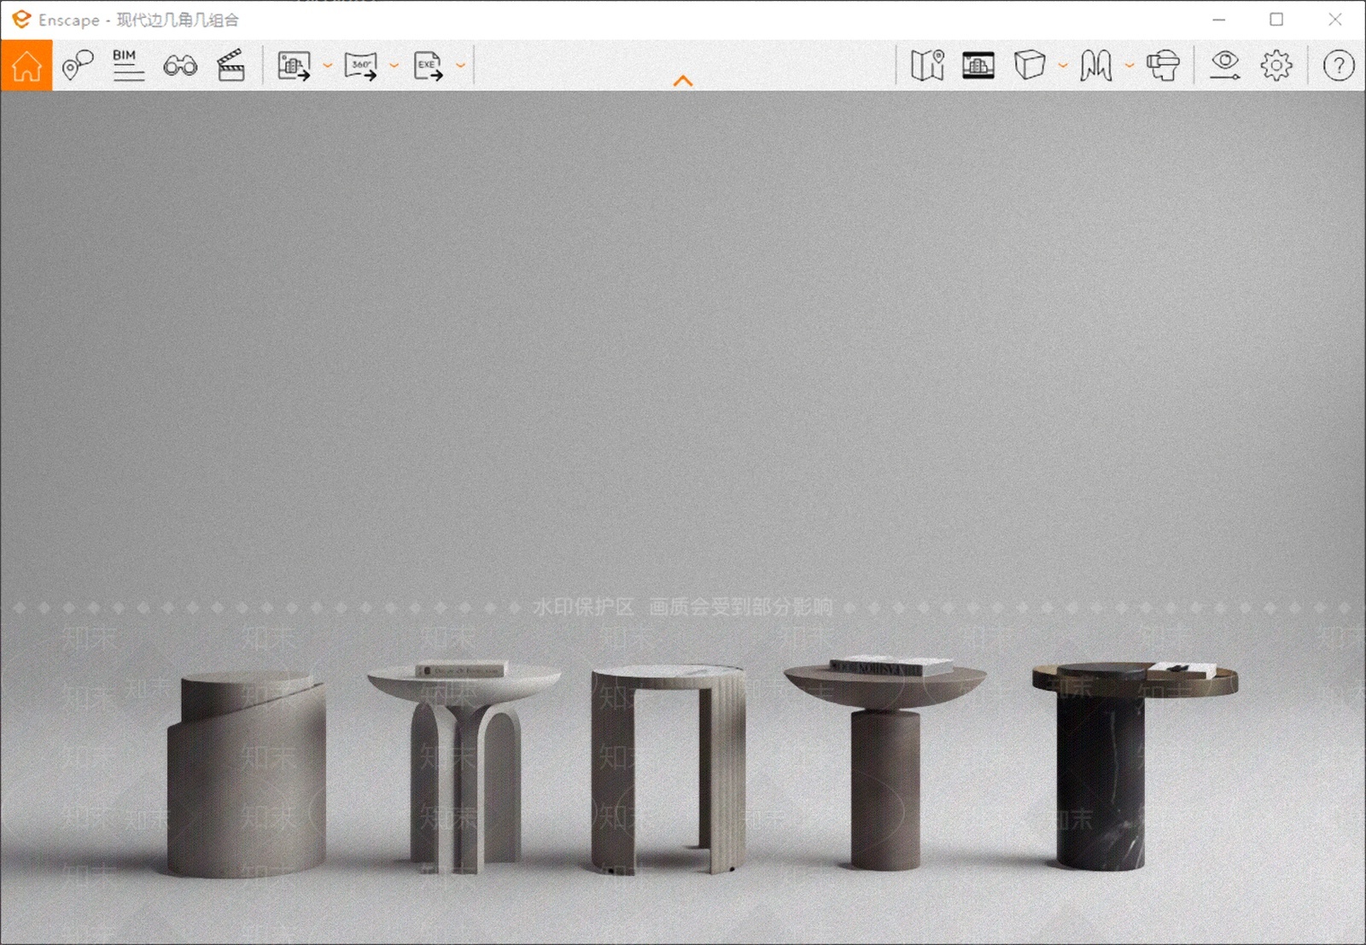Open the Site Context map icon

927,65
